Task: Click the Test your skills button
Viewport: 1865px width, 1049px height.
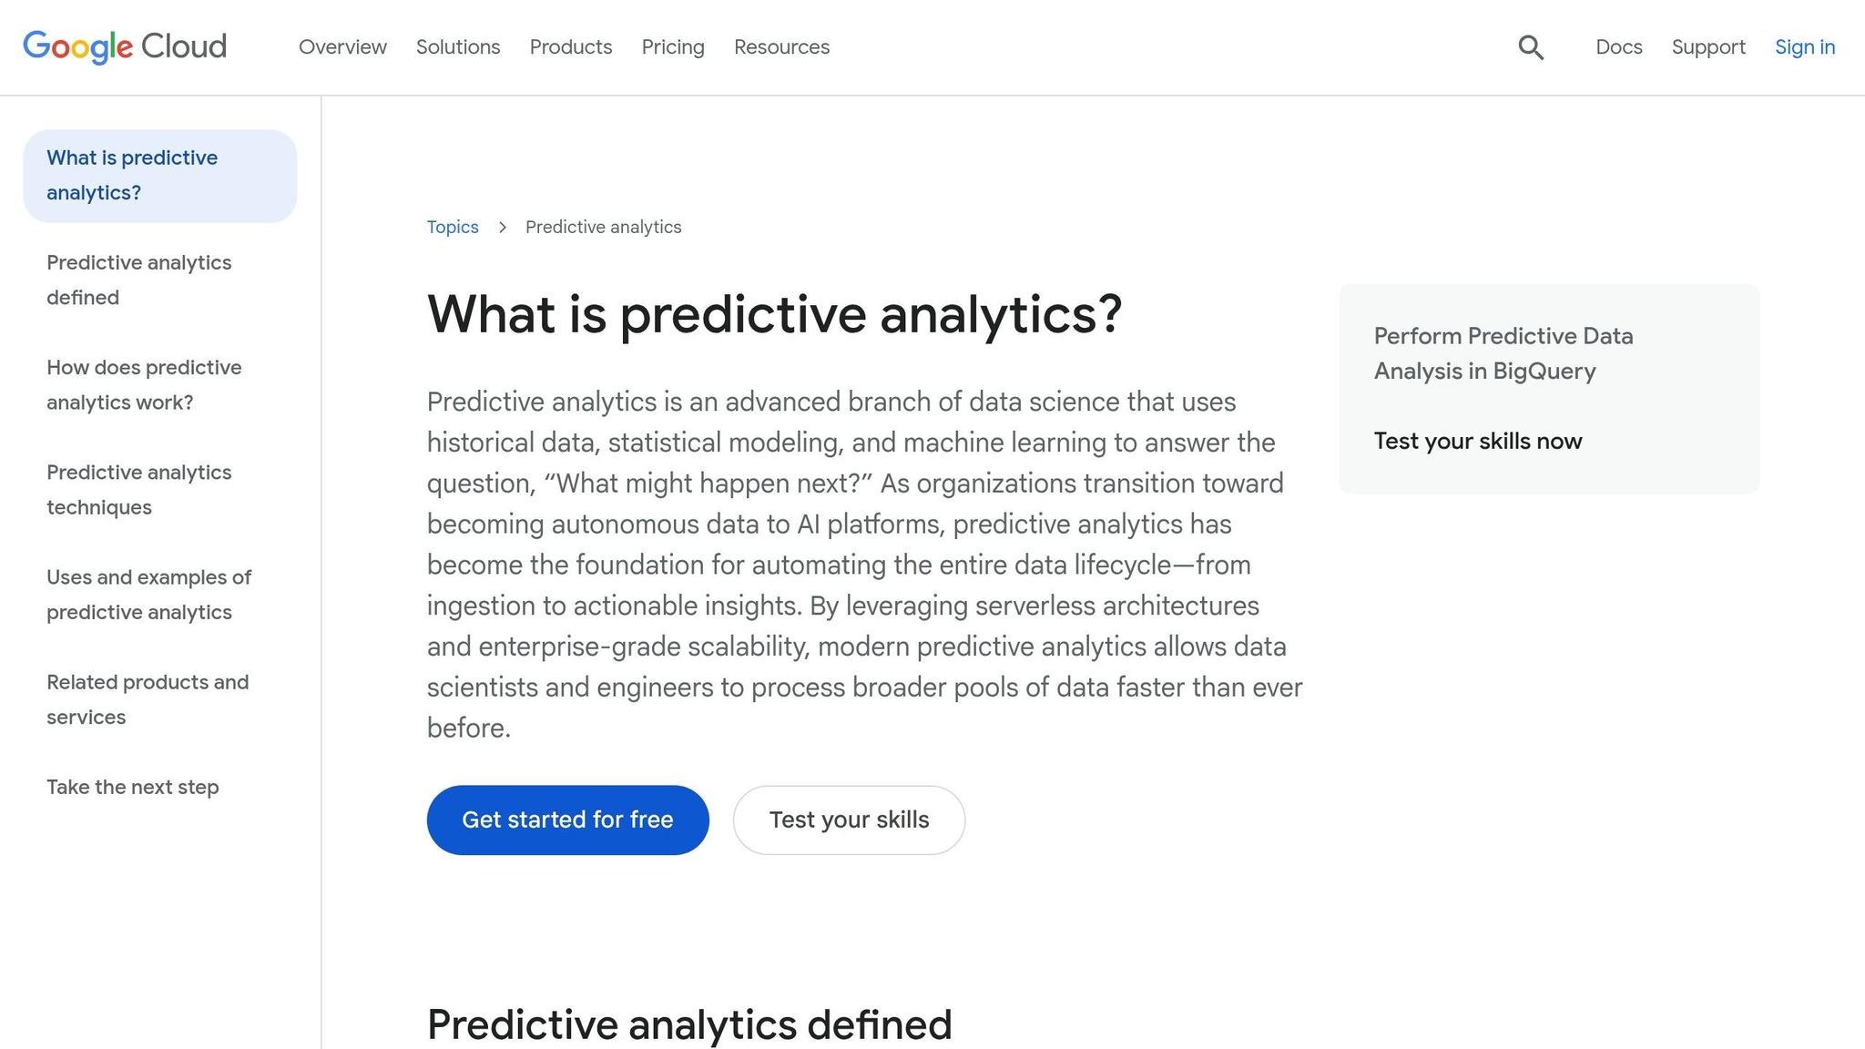Action: [848, 820]
